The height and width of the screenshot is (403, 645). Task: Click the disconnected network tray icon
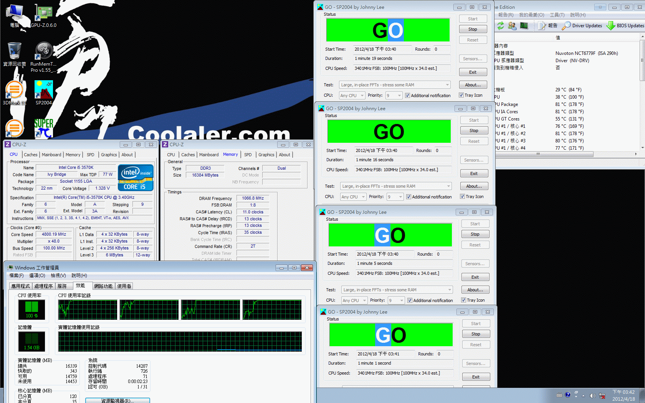tap(602, 395)
